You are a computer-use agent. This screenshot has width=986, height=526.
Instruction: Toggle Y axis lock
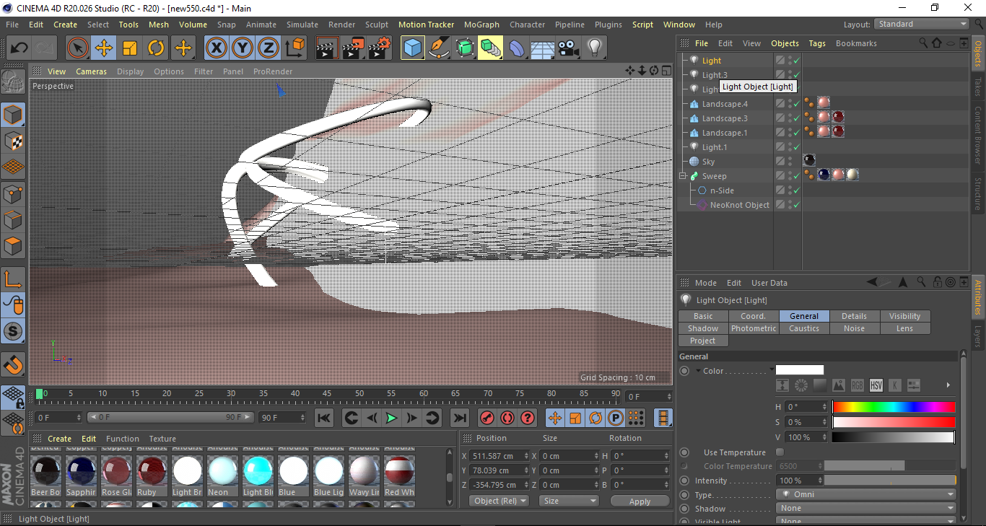[x=243, y=48]
